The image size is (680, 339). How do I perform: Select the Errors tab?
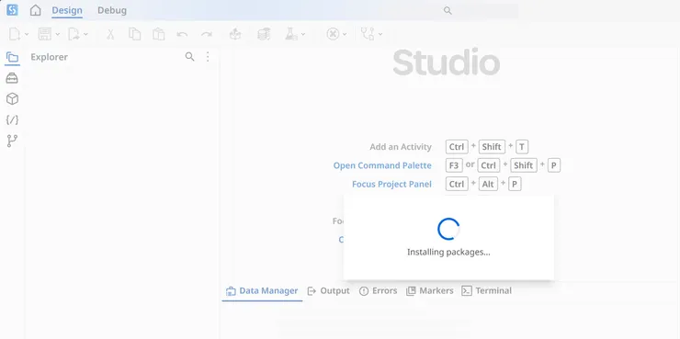coord(379,291)
